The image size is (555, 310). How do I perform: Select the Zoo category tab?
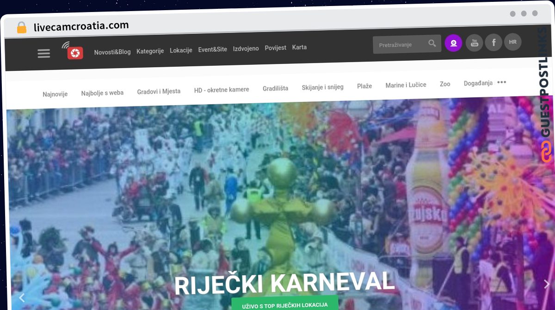click(x=445, y=84)
